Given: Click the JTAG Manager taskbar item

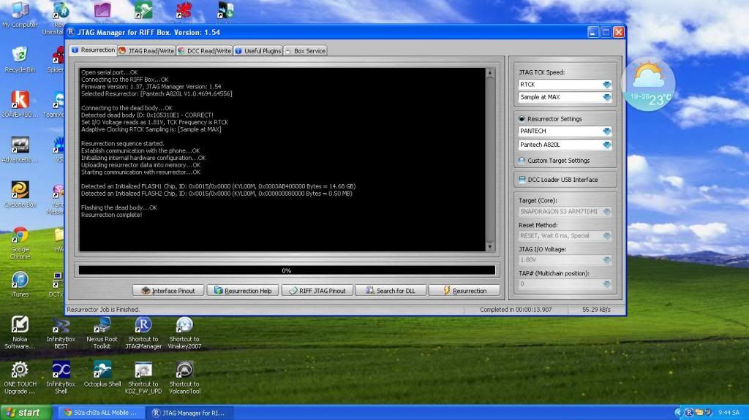Looking at the screenshot, I should point(188,413).
